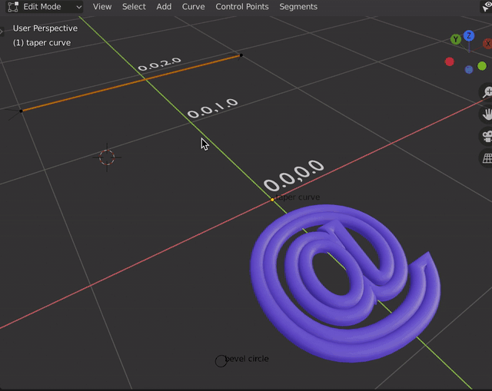Viewport: 492px width, 391px height.
Task: Click the blue Z axis gizmo ball
Action: [x=469, y=35]
